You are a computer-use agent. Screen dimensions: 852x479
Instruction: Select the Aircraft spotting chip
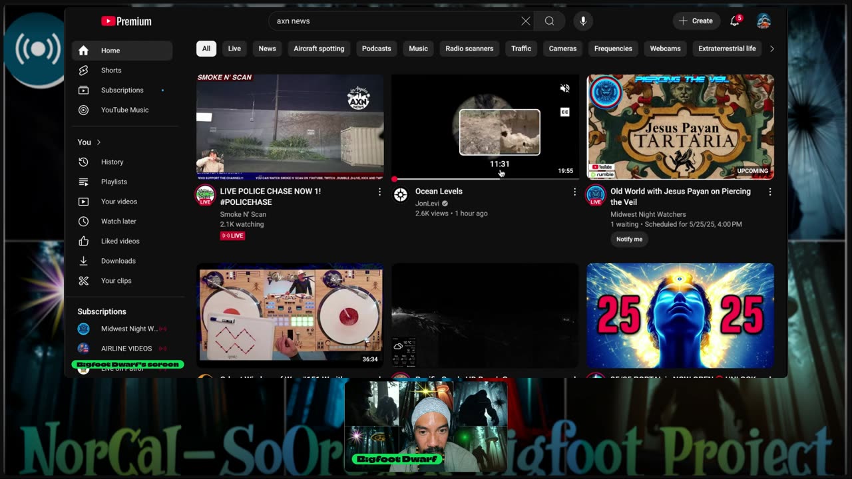(319, 49)
